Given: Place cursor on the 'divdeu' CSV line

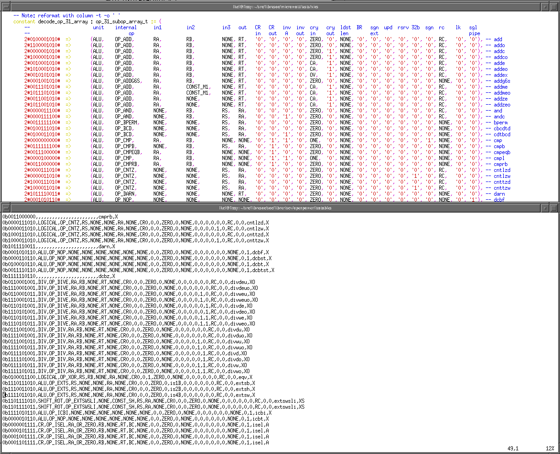Looking at the screenshot, I should [128, 282].
